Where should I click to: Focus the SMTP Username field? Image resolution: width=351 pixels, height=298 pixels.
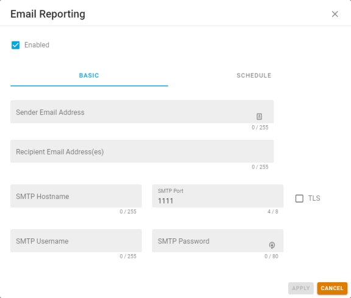tap(76, 241)
